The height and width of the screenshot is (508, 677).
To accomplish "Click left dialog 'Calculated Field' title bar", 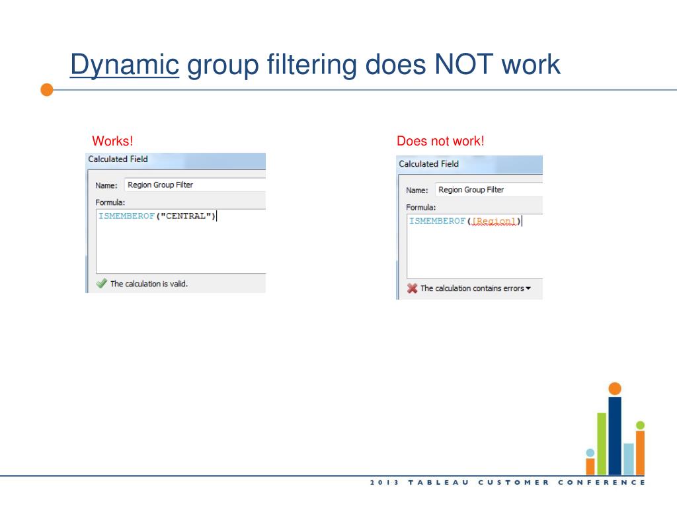I will pos(176,159).
